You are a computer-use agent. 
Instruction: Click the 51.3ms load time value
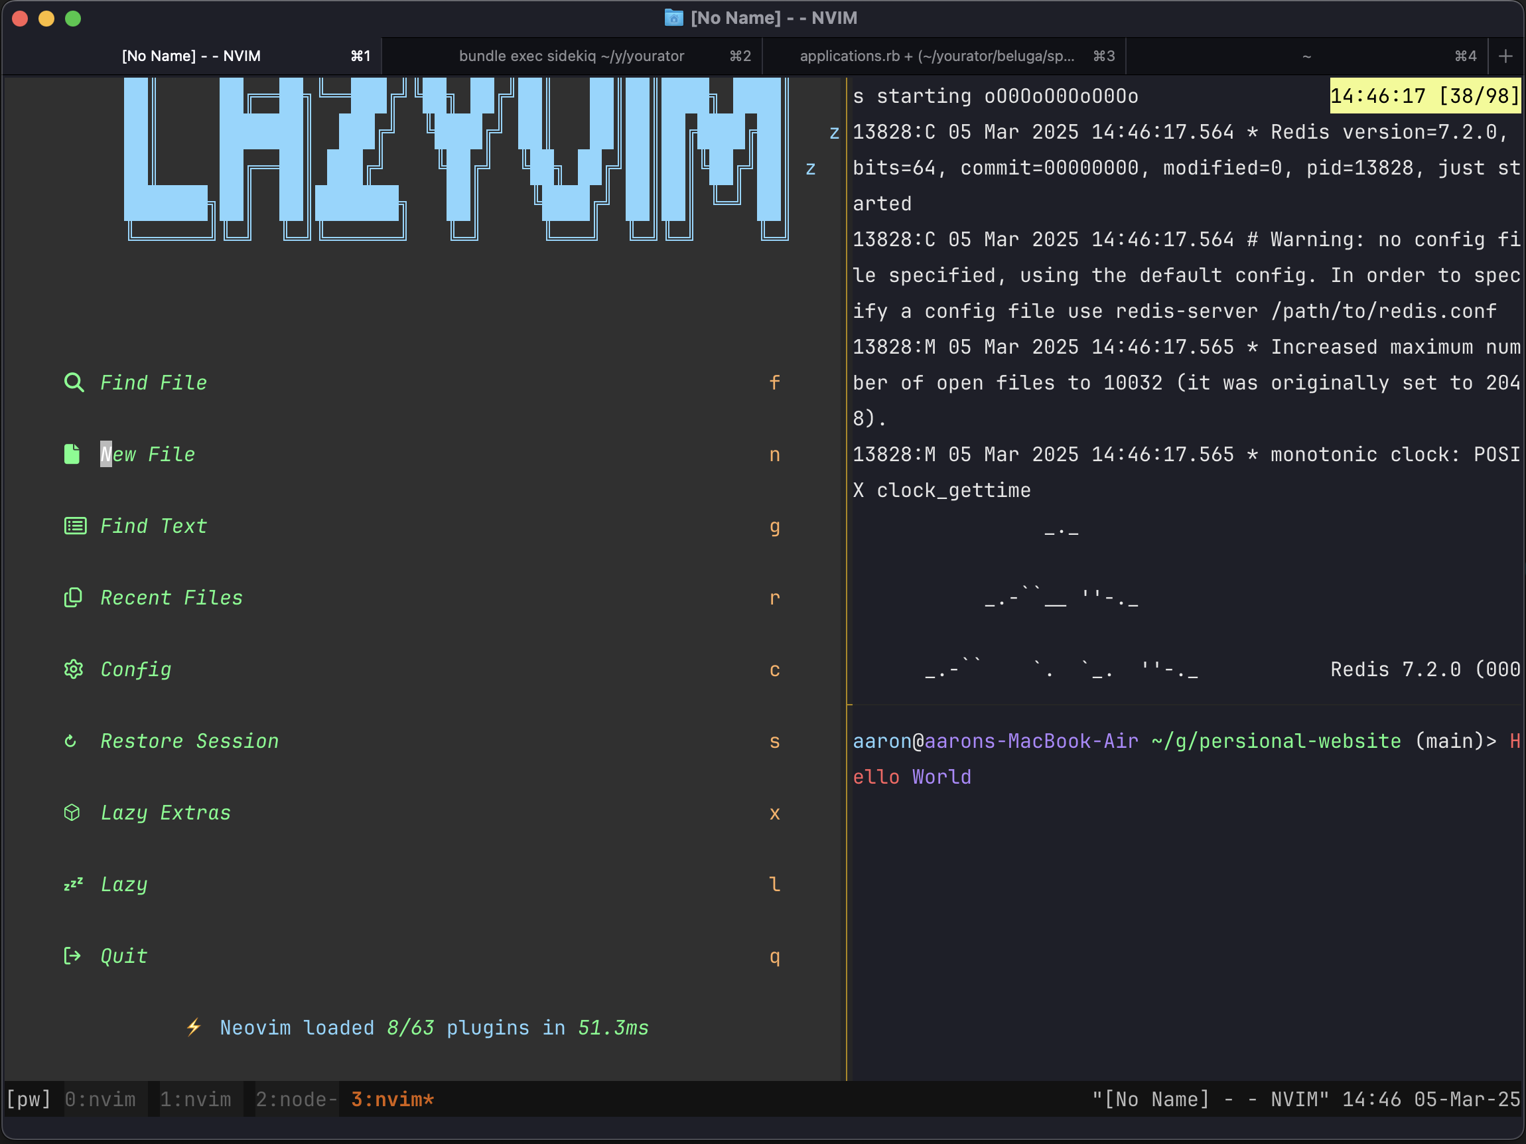tap(613, 1027)
